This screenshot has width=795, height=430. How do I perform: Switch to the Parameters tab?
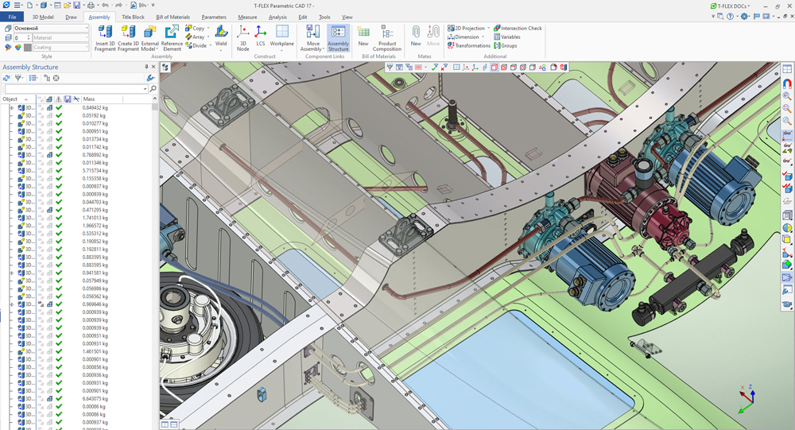(x=214, y=17)
